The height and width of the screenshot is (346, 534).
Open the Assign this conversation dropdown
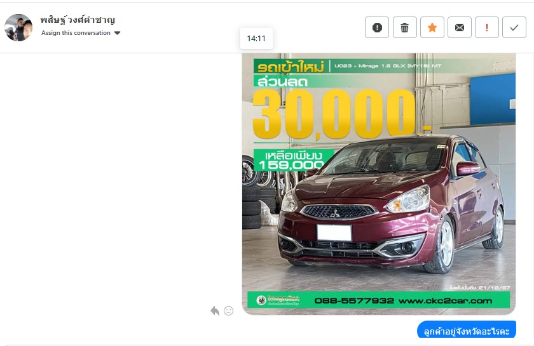pyautogui.click(x=81, y=33)
